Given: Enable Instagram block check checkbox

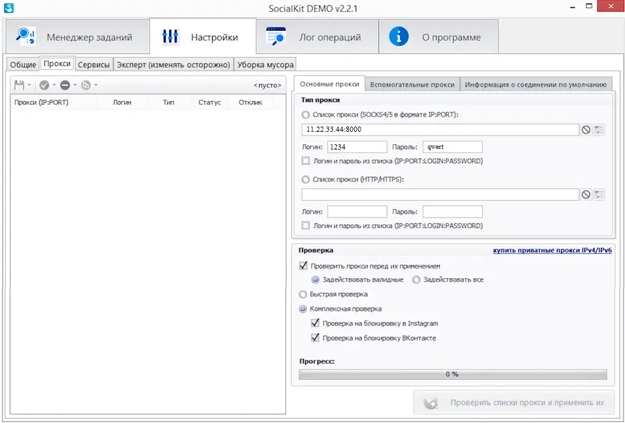Looking at the screenshot, I should pyautogui.click(x=316, y=323).
